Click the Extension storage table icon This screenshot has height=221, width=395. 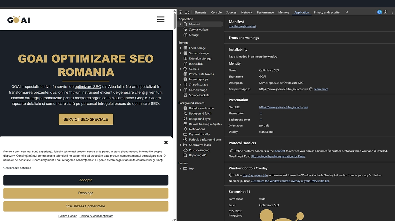pyautogui.click(x=185, y=58)
